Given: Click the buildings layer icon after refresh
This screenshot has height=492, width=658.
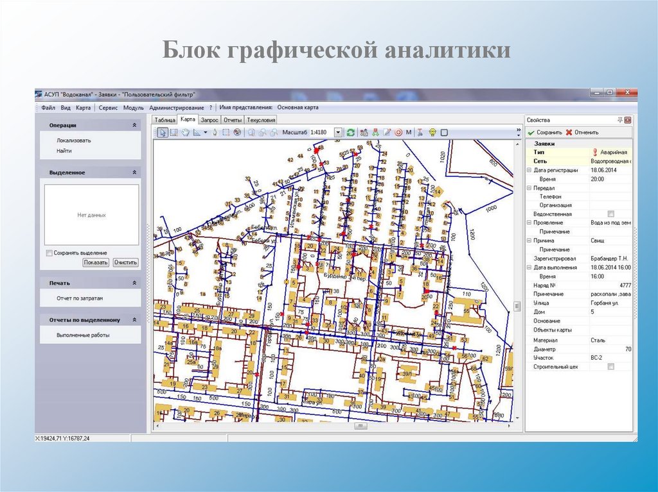Looking at the screenshot, I should tap(364, 132).
